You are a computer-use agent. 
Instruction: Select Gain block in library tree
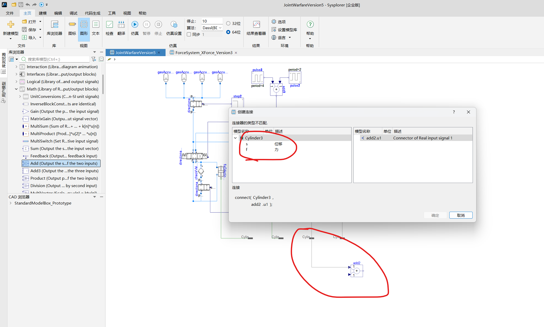pos(61,111)
